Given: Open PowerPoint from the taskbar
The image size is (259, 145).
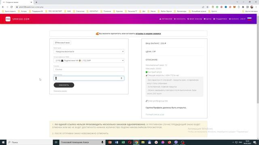Looking at the screenshot, I should (x=110, y=142).
